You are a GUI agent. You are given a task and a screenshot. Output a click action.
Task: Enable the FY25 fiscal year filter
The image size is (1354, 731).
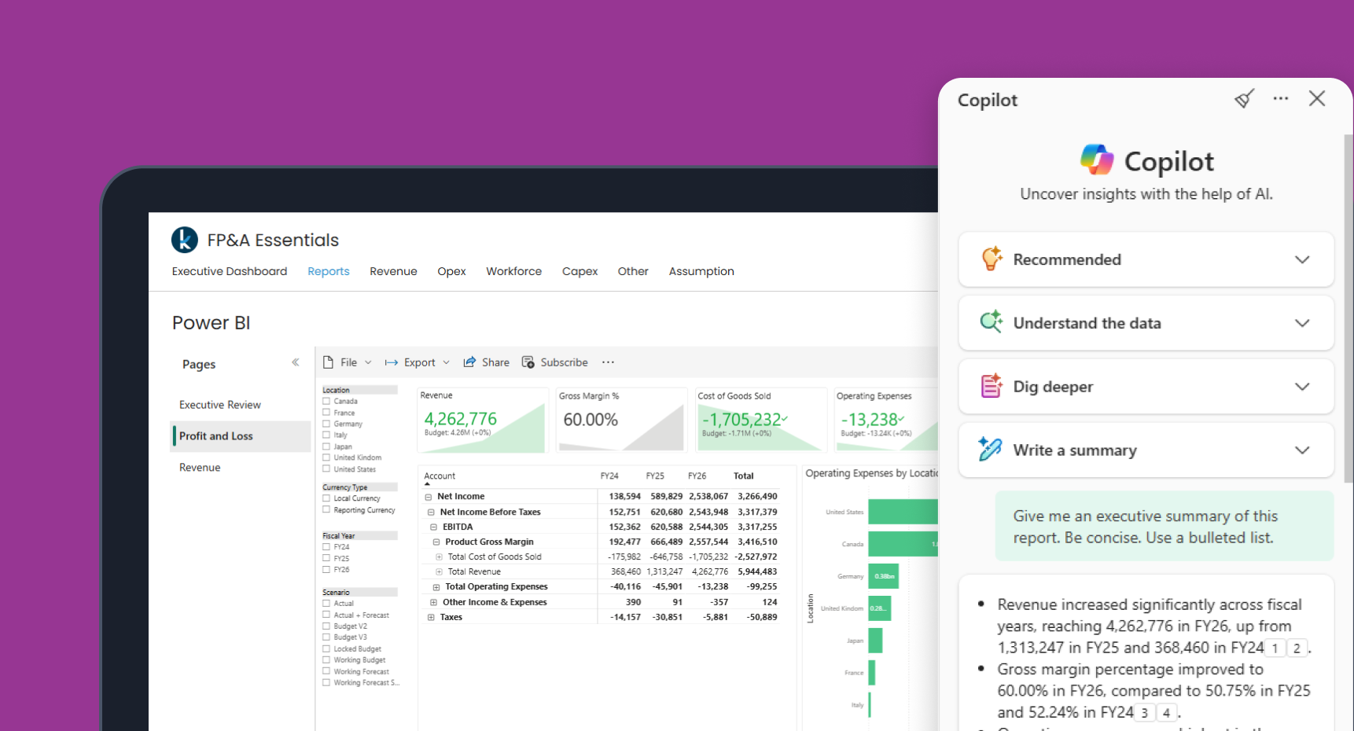pos(326,558)
